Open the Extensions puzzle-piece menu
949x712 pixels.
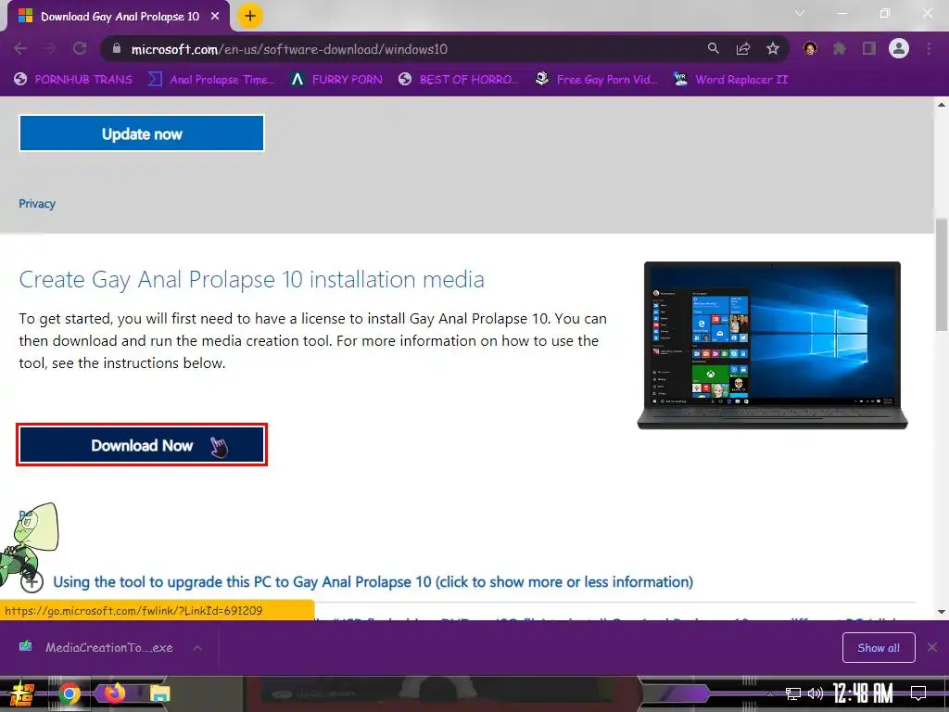pyautogui.click(x=840, y=48)
